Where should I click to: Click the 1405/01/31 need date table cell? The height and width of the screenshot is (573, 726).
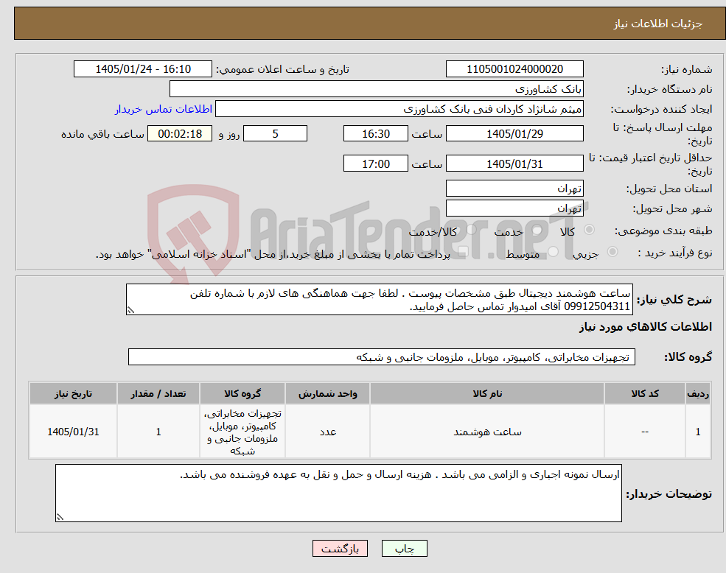coord(73,432)
